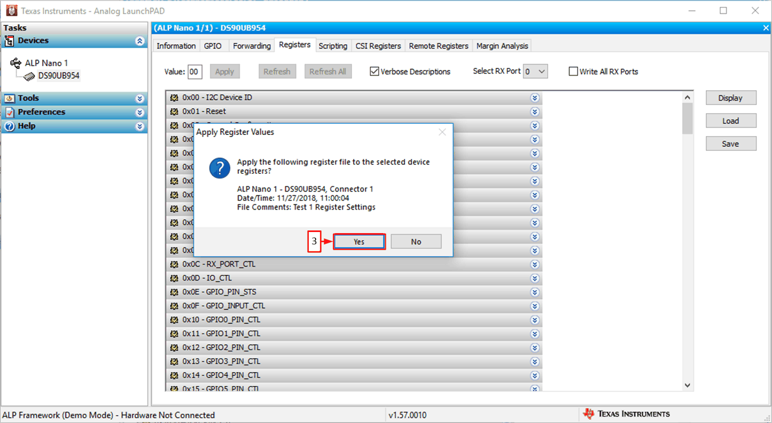Click the Value hex input field

(195, 71)
